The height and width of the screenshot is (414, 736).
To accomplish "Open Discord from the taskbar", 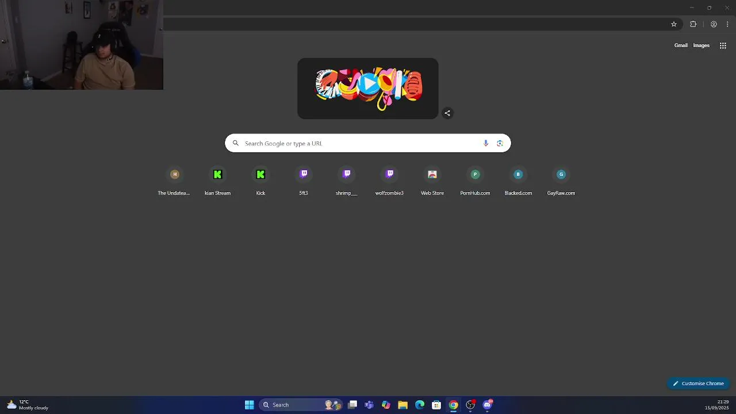I will 488,405.
